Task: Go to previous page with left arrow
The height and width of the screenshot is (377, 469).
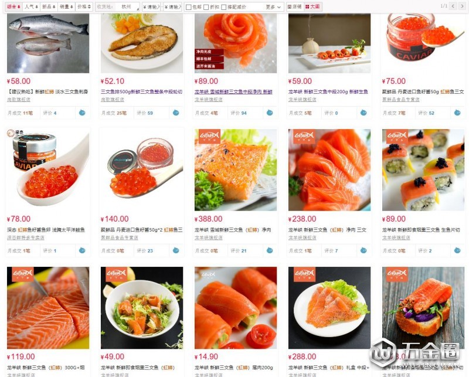Action: coord(453,6)
